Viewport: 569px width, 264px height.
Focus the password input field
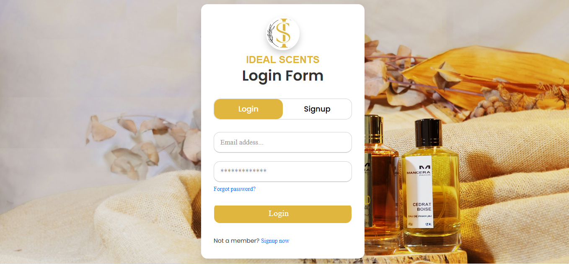pyautogui.click(x=283, y=172)
